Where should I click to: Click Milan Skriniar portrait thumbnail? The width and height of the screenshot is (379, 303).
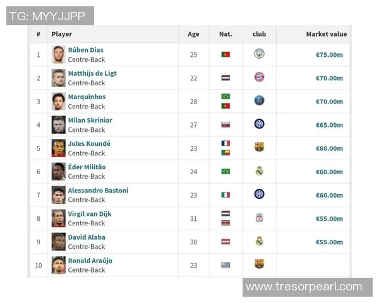point(59,124)
